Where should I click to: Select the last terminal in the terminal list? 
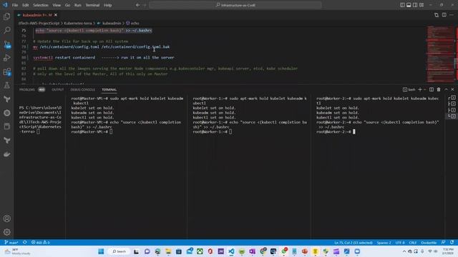[x=452, y=116]
